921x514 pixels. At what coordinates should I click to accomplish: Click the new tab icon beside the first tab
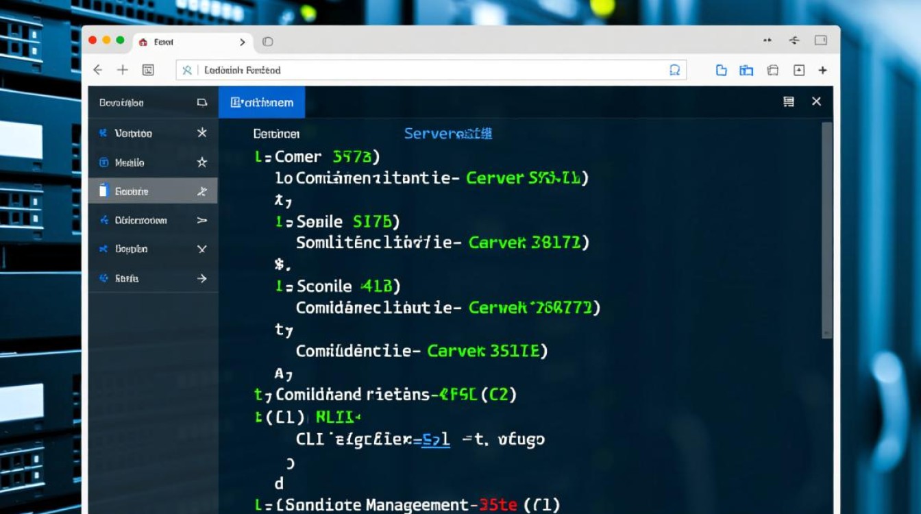pyautogui.click(x=268, y=42)
